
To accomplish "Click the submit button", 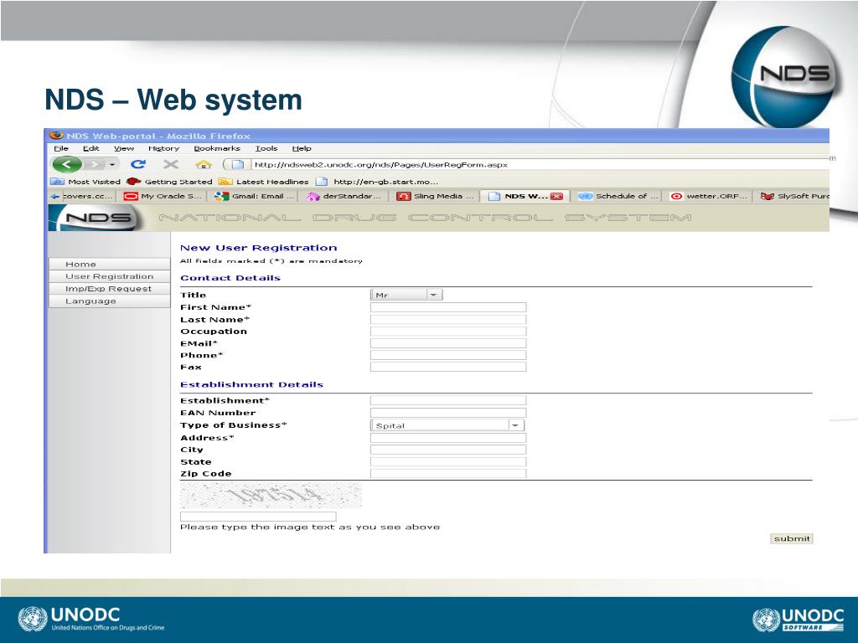I will [x=791, y=538].
